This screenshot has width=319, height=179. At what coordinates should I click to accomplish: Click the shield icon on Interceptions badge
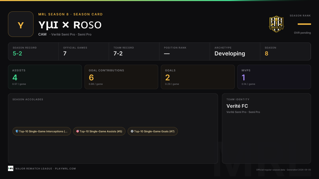pos(17,131)
